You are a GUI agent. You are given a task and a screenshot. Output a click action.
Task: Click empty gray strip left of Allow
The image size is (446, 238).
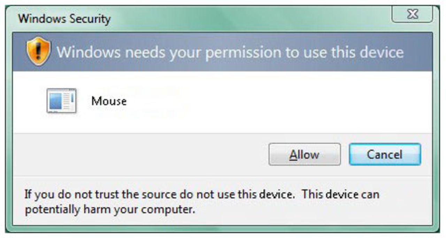139,154
